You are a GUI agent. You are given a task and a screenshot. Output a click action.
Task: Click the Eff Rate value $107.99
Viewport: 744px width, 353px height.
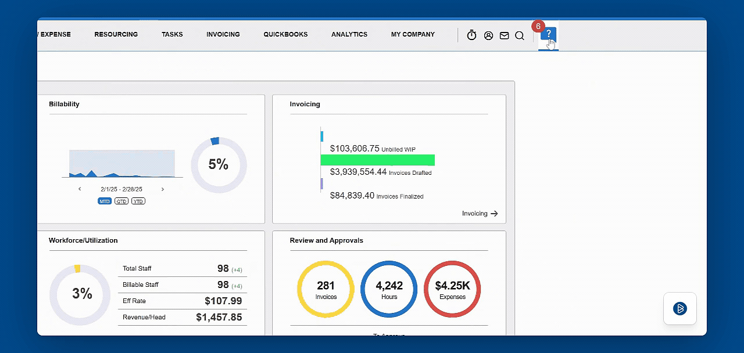(223, 301)
